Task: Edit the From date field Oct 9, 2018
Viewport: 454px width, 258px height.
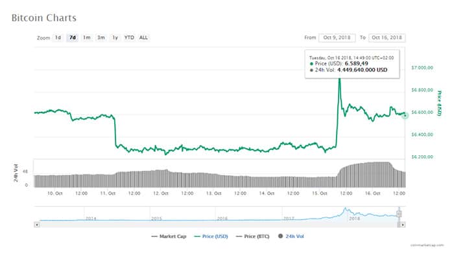Action: pos(337,38)
